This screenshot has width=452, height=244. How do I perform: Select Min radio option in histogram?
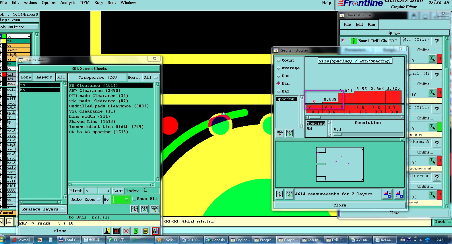(279, 84)
